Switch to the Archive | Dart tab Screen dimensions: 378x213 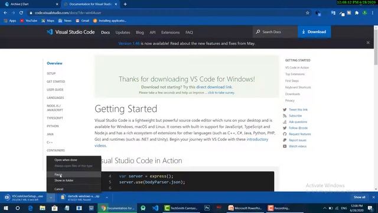click(31, 4)
